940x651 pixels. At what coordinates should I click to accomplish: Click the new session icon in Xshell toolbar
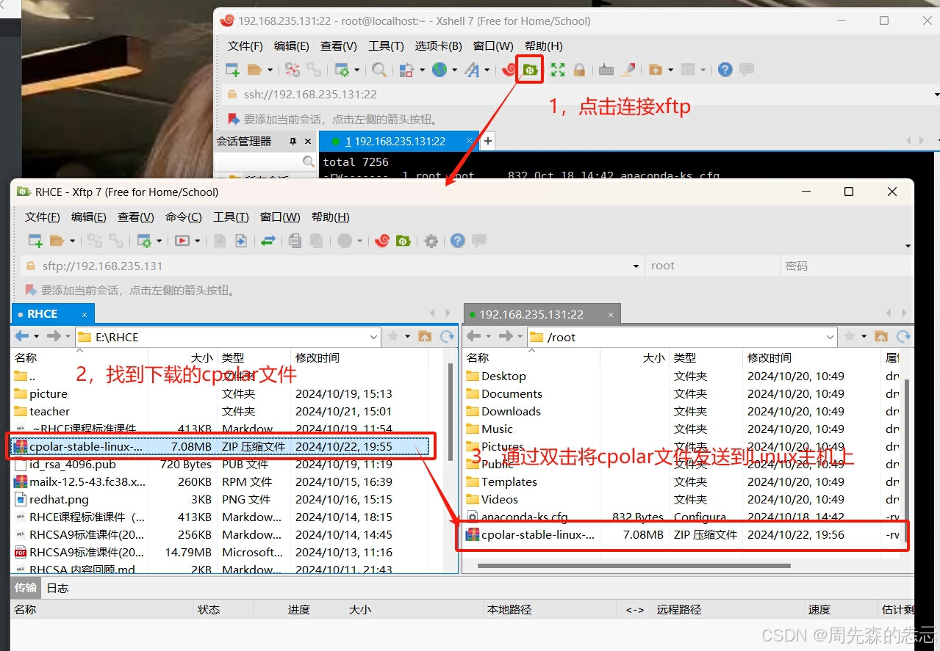tap(232, 70)
